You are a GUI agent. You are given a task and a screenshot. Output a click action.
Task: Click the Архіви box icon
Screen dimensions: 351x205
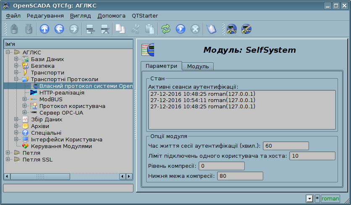click(25, 126)
